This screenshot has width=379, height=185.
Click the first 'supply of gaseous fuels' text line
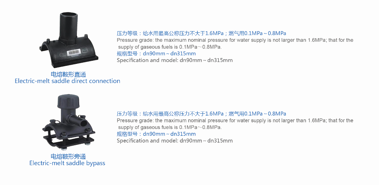(x=170, y=47)
